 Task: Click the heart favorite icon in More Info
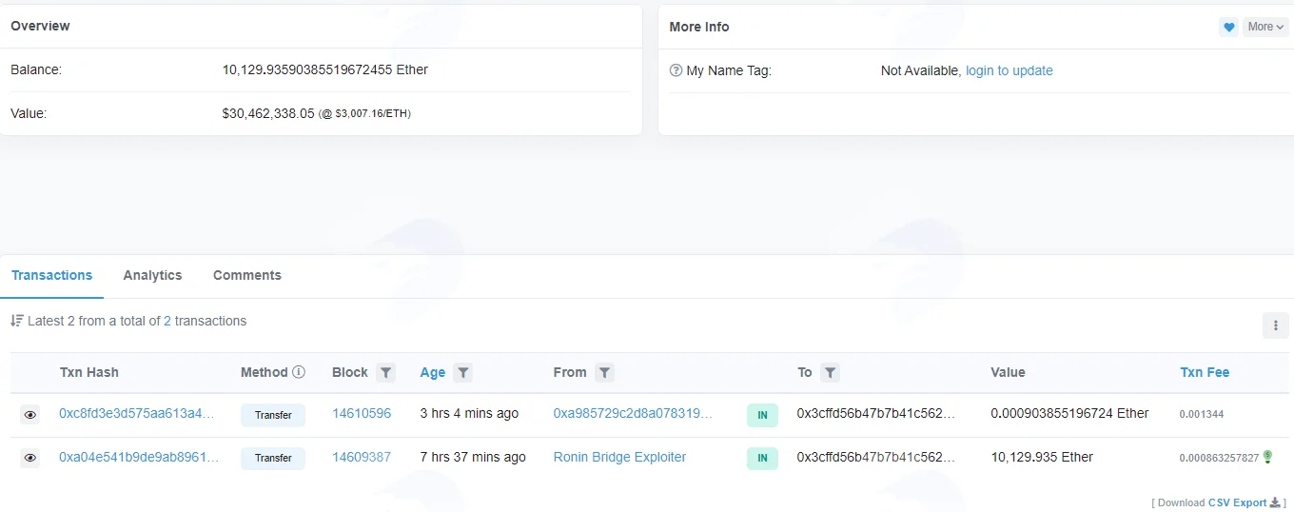coord(1228,27)
